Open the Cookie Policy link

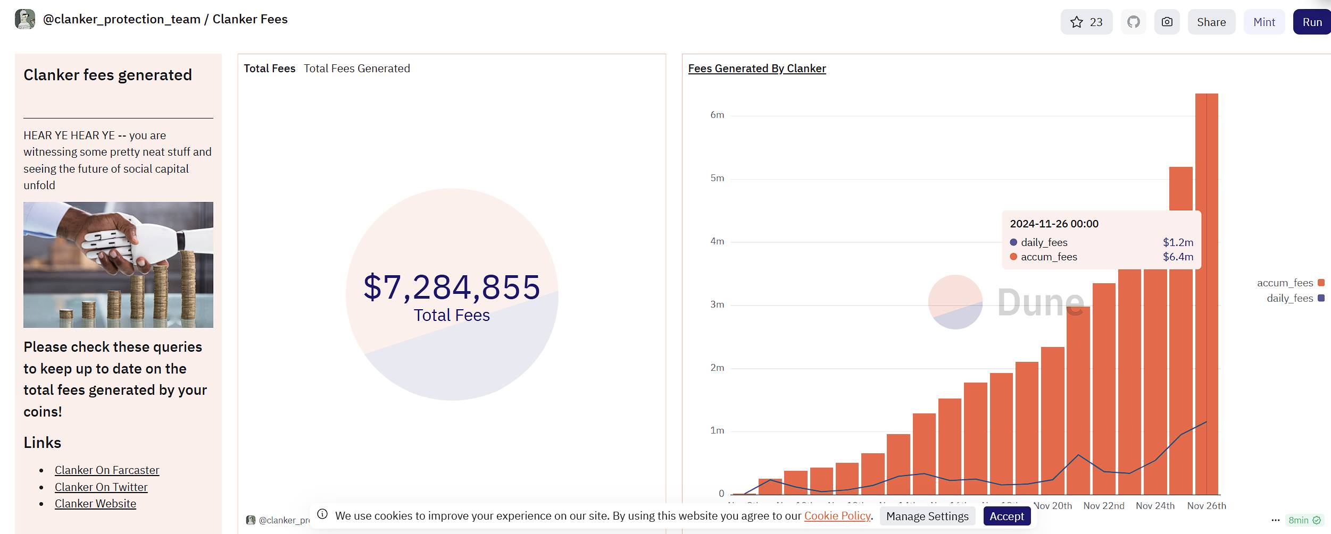point(837,515)
